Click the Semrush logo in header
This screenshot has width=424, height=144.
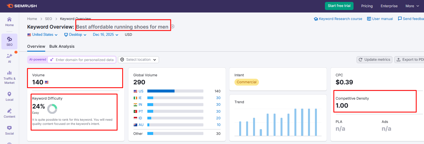point(21,6)
